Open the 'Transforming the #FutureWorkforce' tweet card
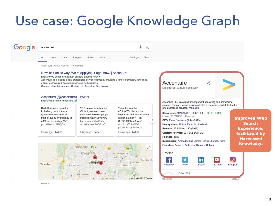The width and height of the screenshot is (275, 206). (134, 120)
